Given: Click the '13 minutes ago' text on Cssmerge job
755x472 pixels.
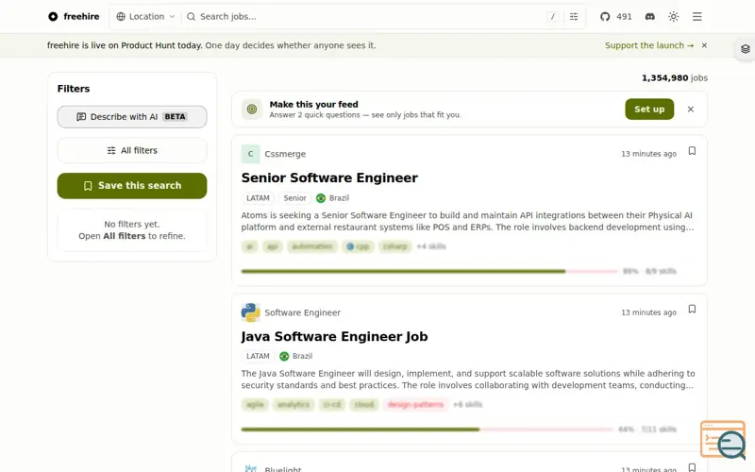Looking at the screenshot, I should click(648, 154).
